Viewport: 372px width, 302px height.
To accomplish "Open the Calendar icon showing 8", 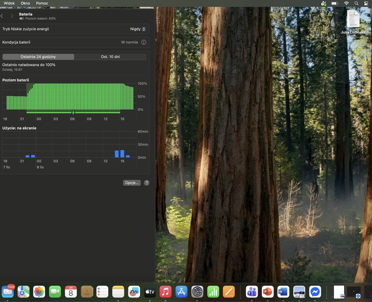I will [x=71, y=292].
